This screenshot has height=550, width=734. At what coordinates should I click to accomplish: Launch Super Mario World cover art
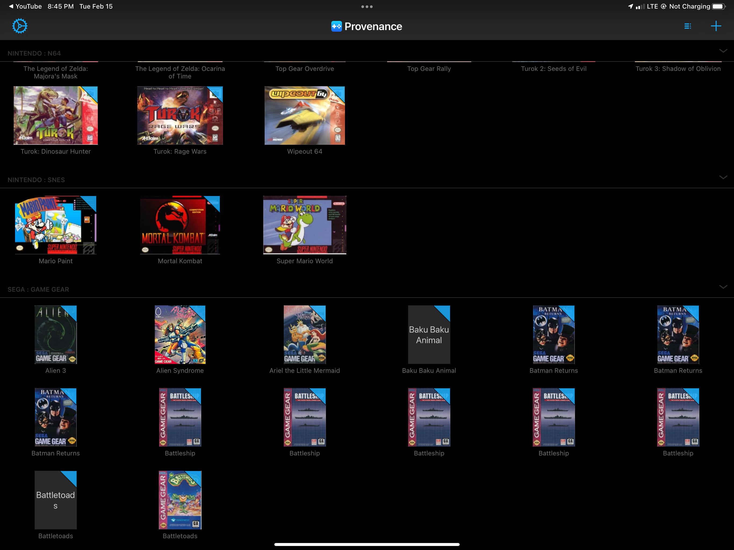tap(305, 225)
